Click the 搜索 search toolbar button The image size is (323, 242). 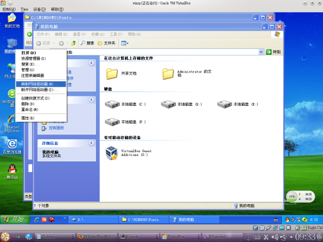coord(87,43)
